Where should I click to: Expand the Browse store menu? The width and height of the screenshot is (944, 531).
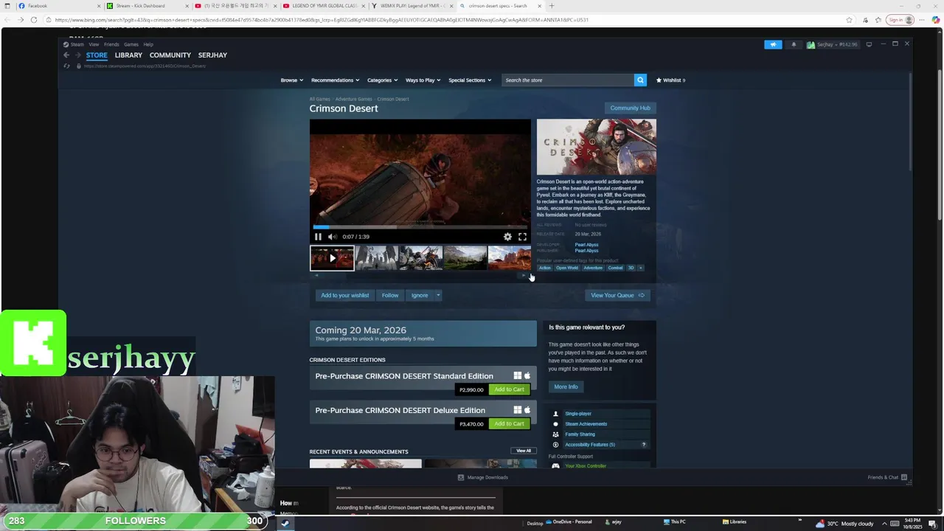291,80
